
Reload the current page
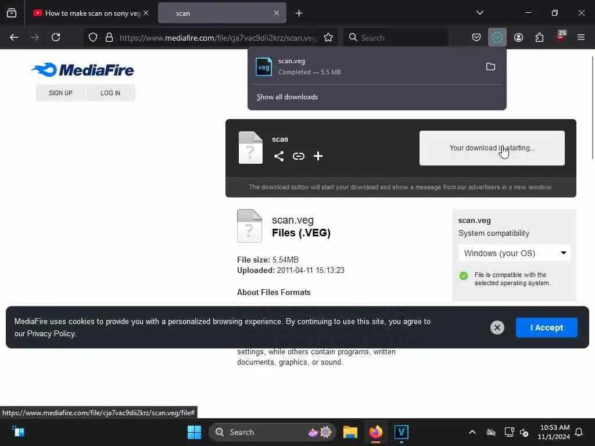tap(56, 37)
